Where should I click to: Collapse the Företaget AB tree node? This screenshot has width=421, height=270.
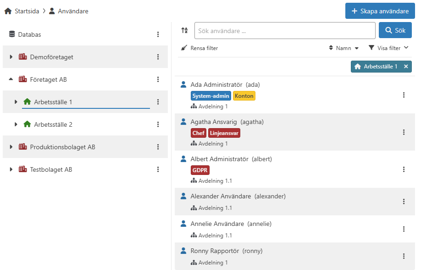tap(11, 79)
